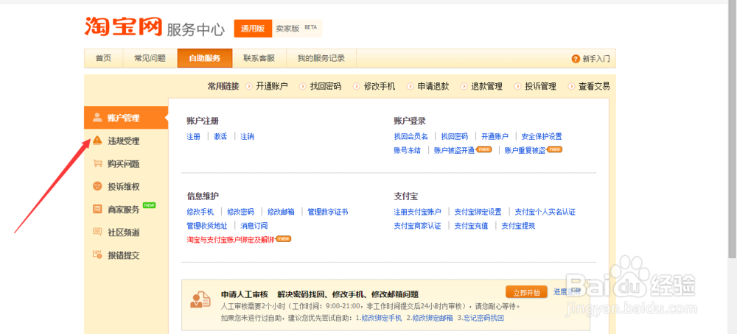Screen dimensions: 737x334
Task: Click the 立即开始 button
Action: click(526, 292)
